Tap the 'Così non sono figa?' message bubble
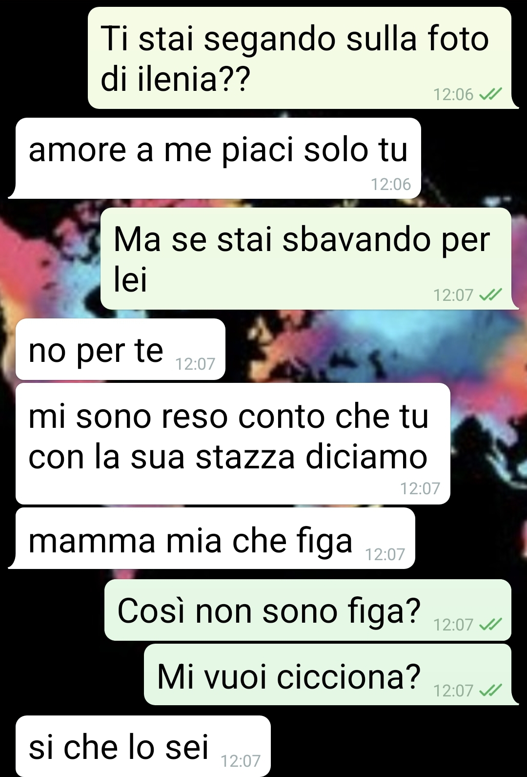 coord(308,610)
